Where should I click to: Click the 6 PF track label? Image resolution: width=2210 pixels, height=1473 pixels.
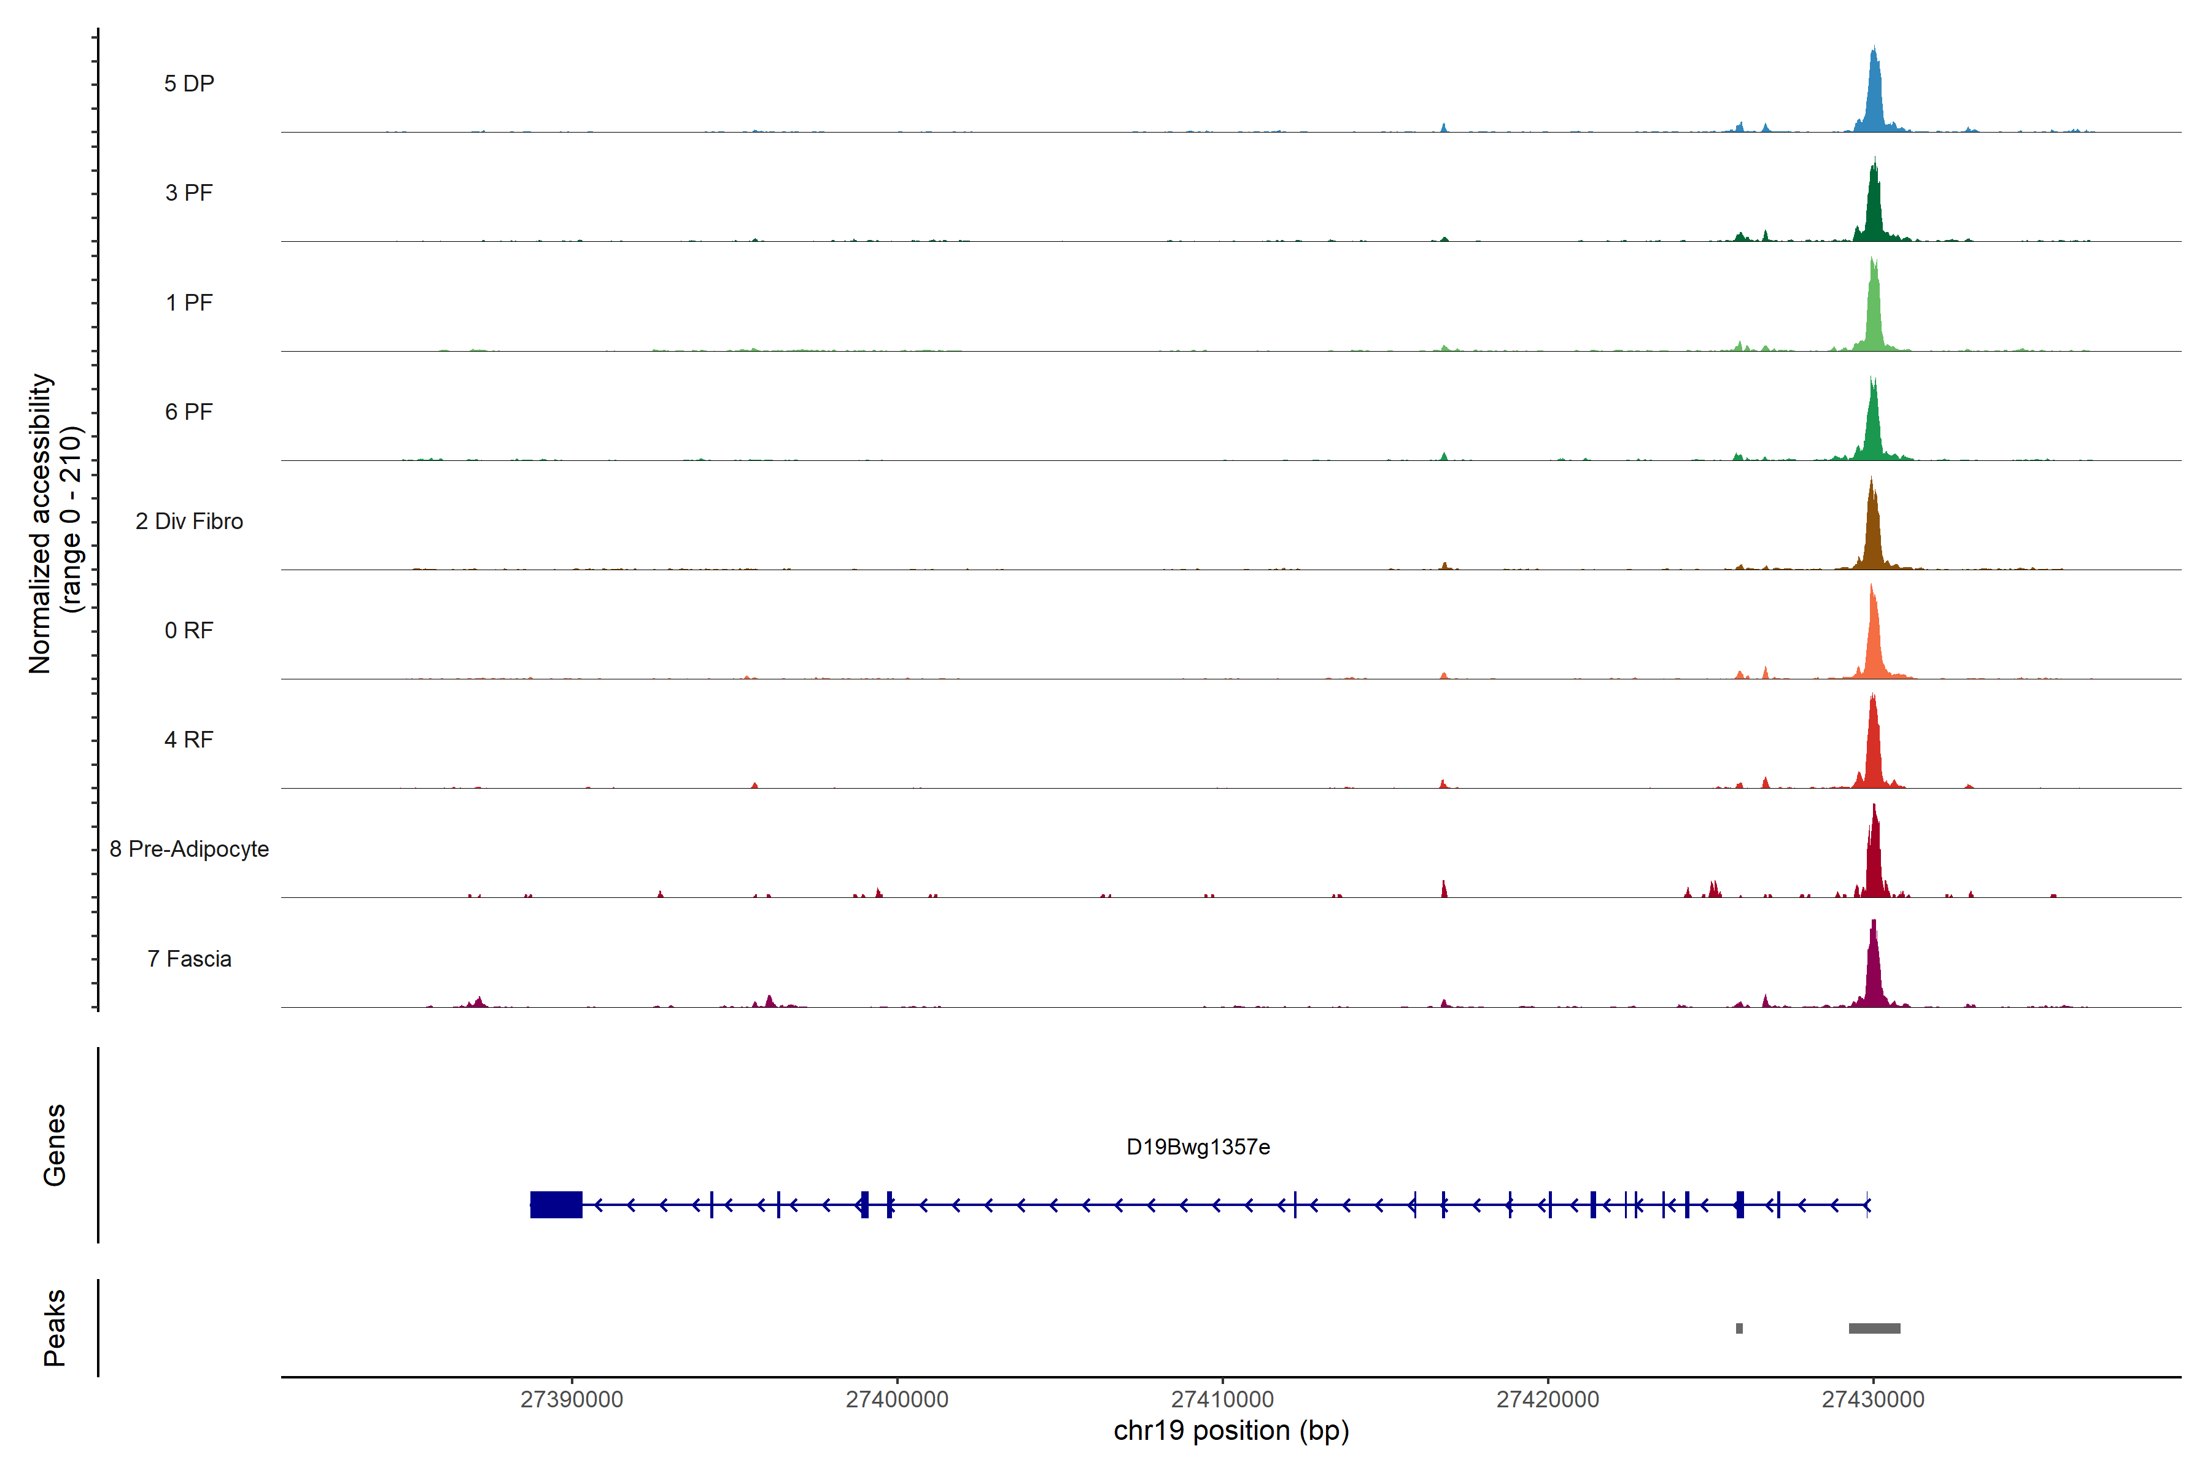point(189,411)
